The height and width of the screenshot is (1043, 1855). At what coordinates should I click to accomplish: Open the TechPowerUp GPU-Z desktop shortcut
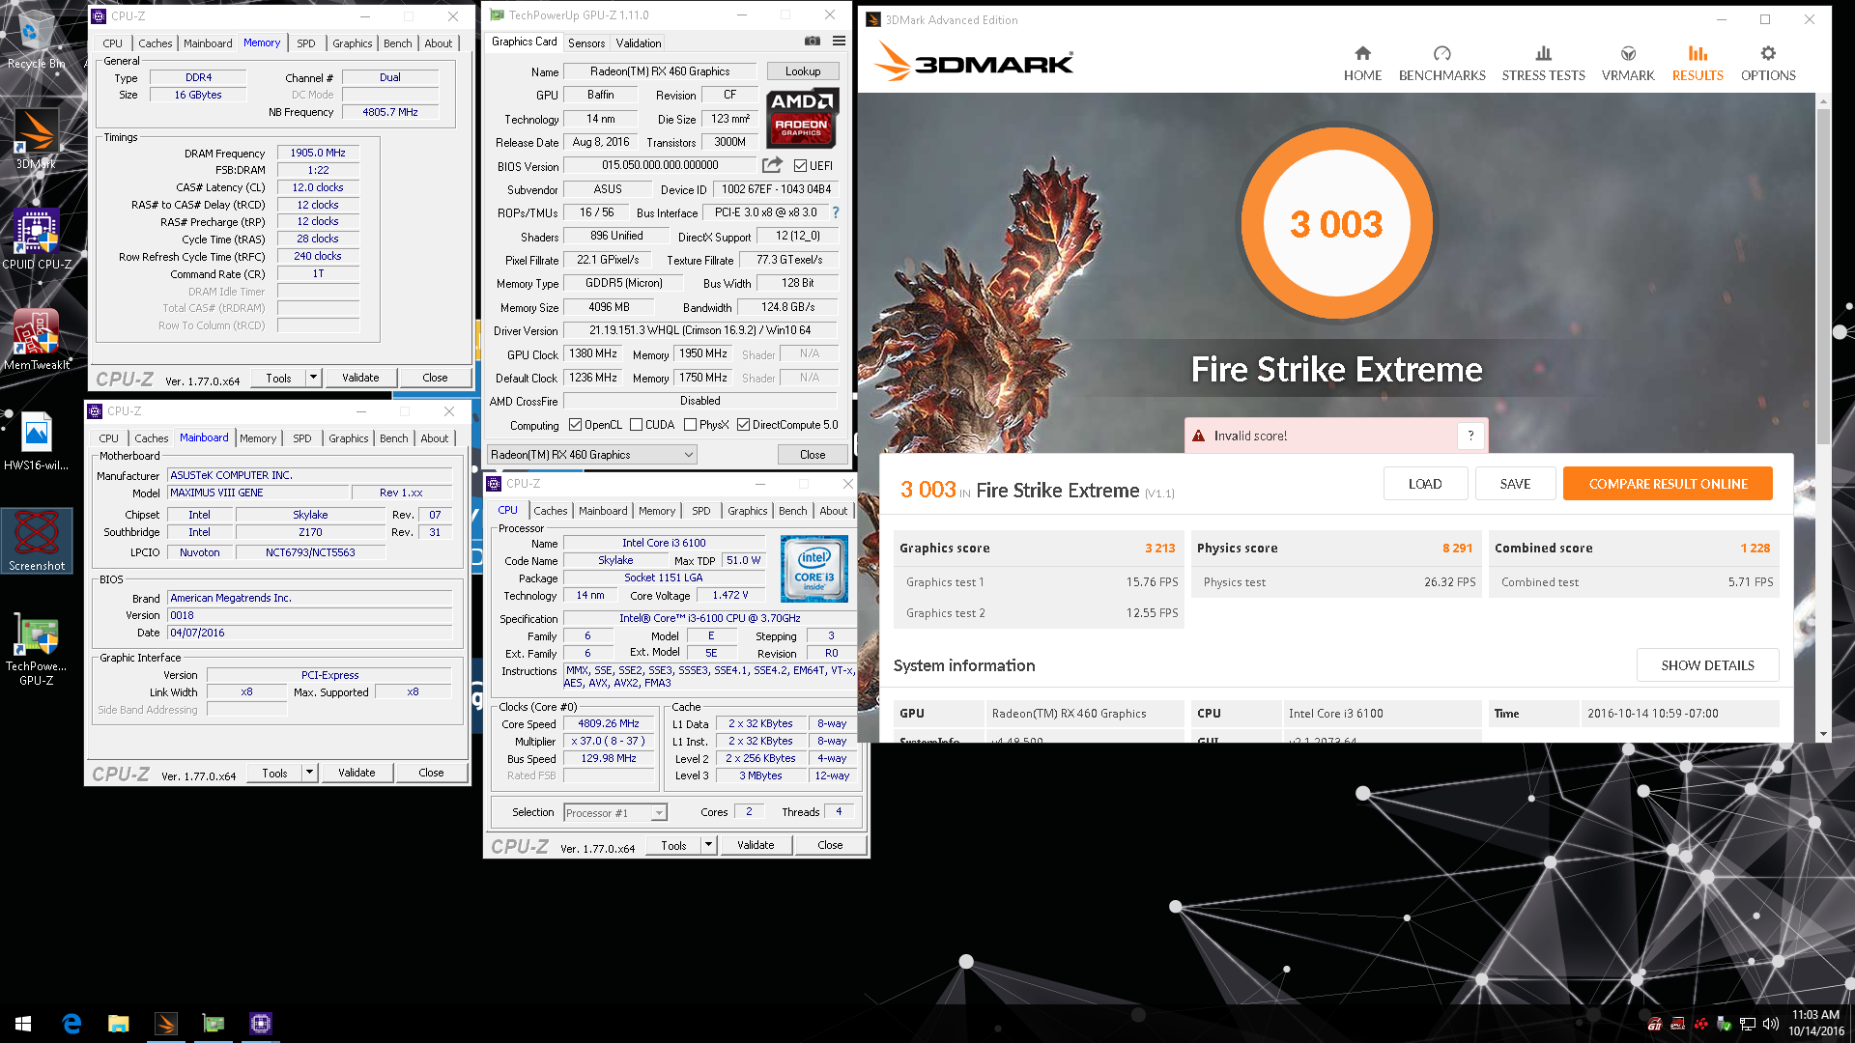point(37,649)
